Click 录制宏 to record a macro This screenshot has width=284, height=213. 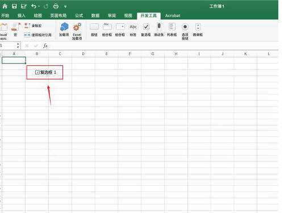pos(33,26)
